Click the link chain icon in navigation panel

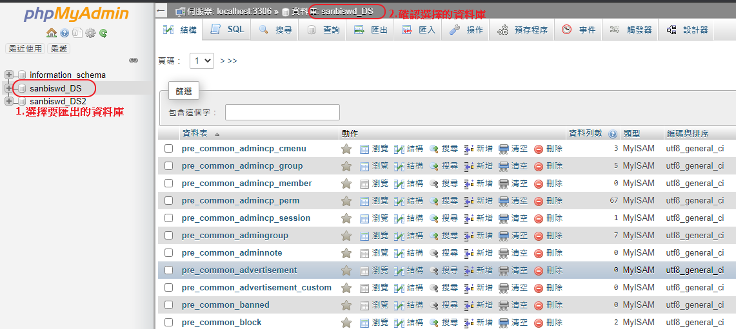coord(134,60)
